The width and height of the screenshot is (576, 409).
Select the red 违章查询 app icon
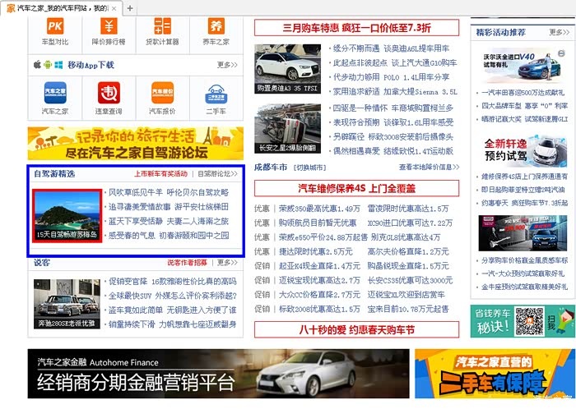click(109, 93)
